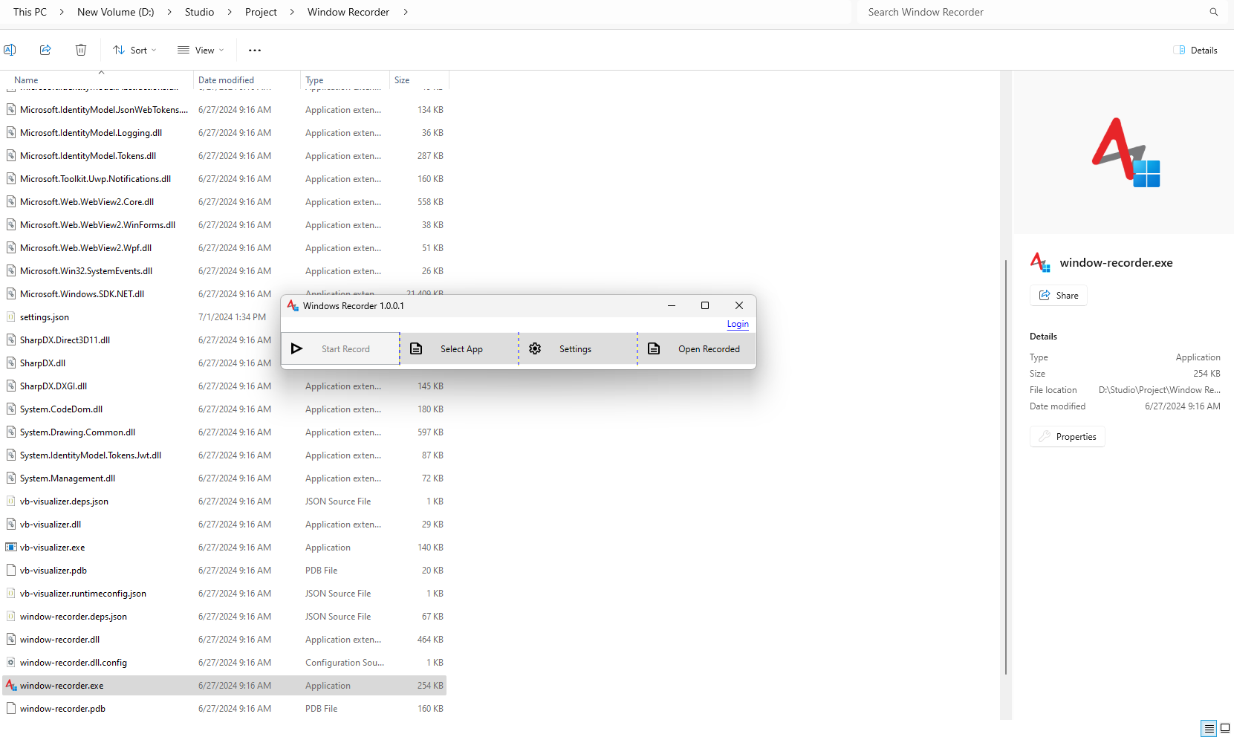Click the Select App button
The width and height of the screenshot is (1234, 737).
pos(459,348)
